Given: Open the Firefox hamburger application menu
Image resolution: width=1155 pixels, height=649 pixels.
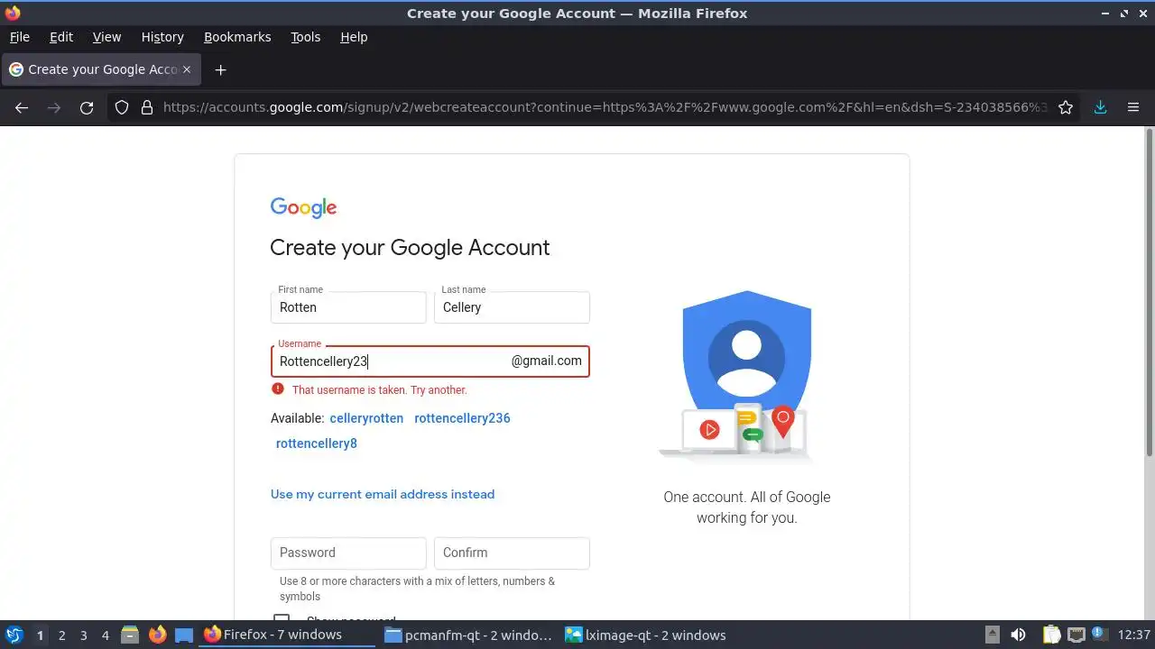Looking at the screenshot, I should [x=1133, y=107].
